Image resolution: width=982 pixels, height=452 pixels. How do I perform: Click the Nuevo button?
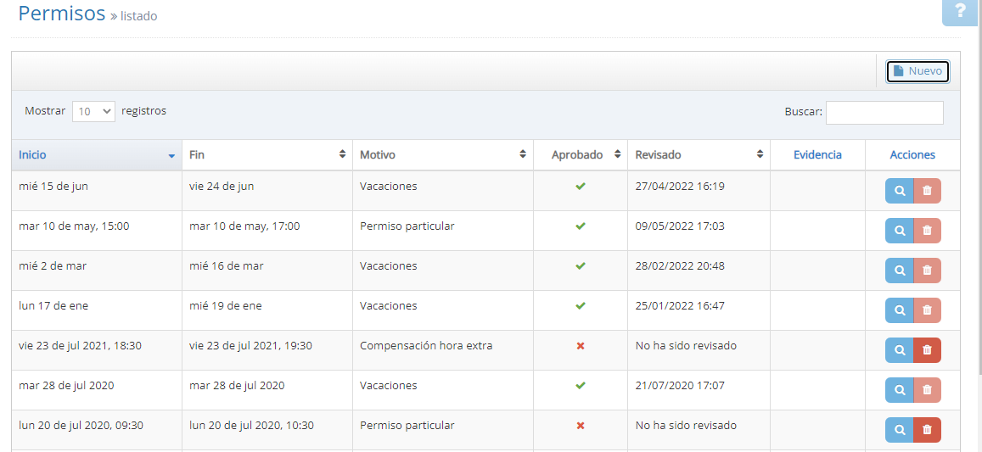click(x=917, y=71)
